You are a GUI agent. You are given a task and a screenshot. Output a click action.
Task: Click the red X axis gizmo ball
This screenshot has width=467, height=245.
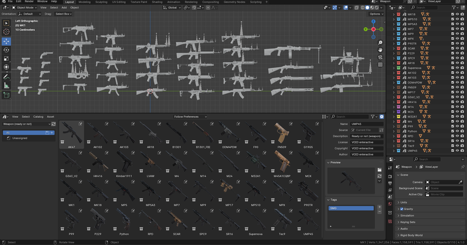point(373,29)
